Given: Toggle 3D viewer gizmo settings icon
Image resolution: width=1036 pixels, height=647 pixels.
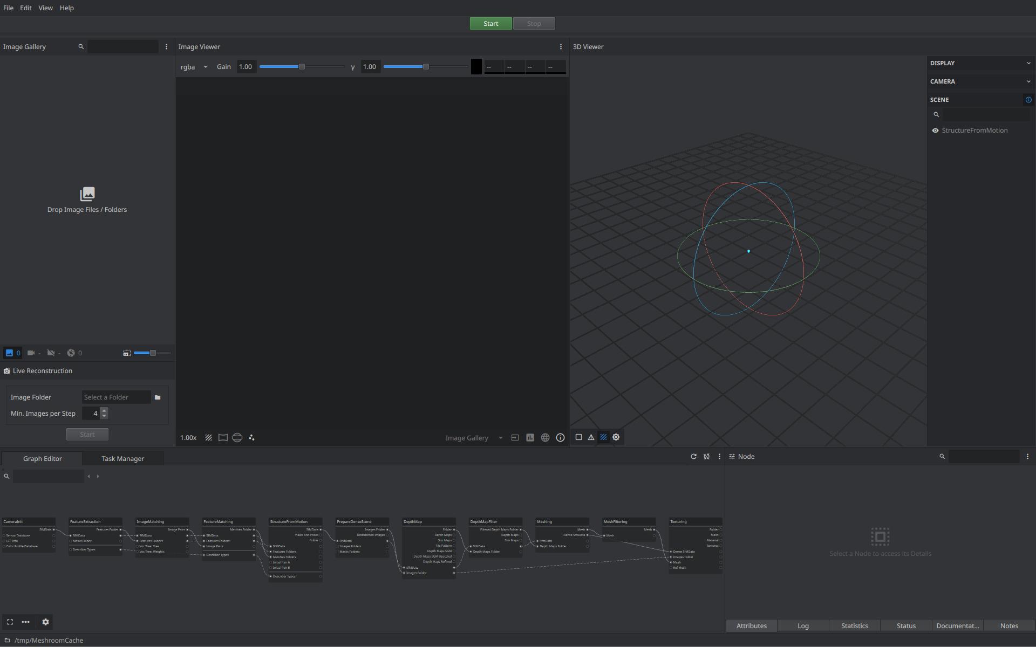Looking at the screenshot, I should tap(616, 437).
